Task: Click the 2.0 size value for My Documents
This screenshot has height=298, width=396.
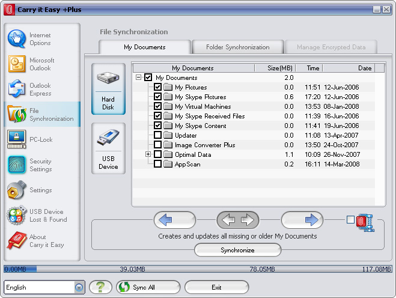Action: pos(289,78)
